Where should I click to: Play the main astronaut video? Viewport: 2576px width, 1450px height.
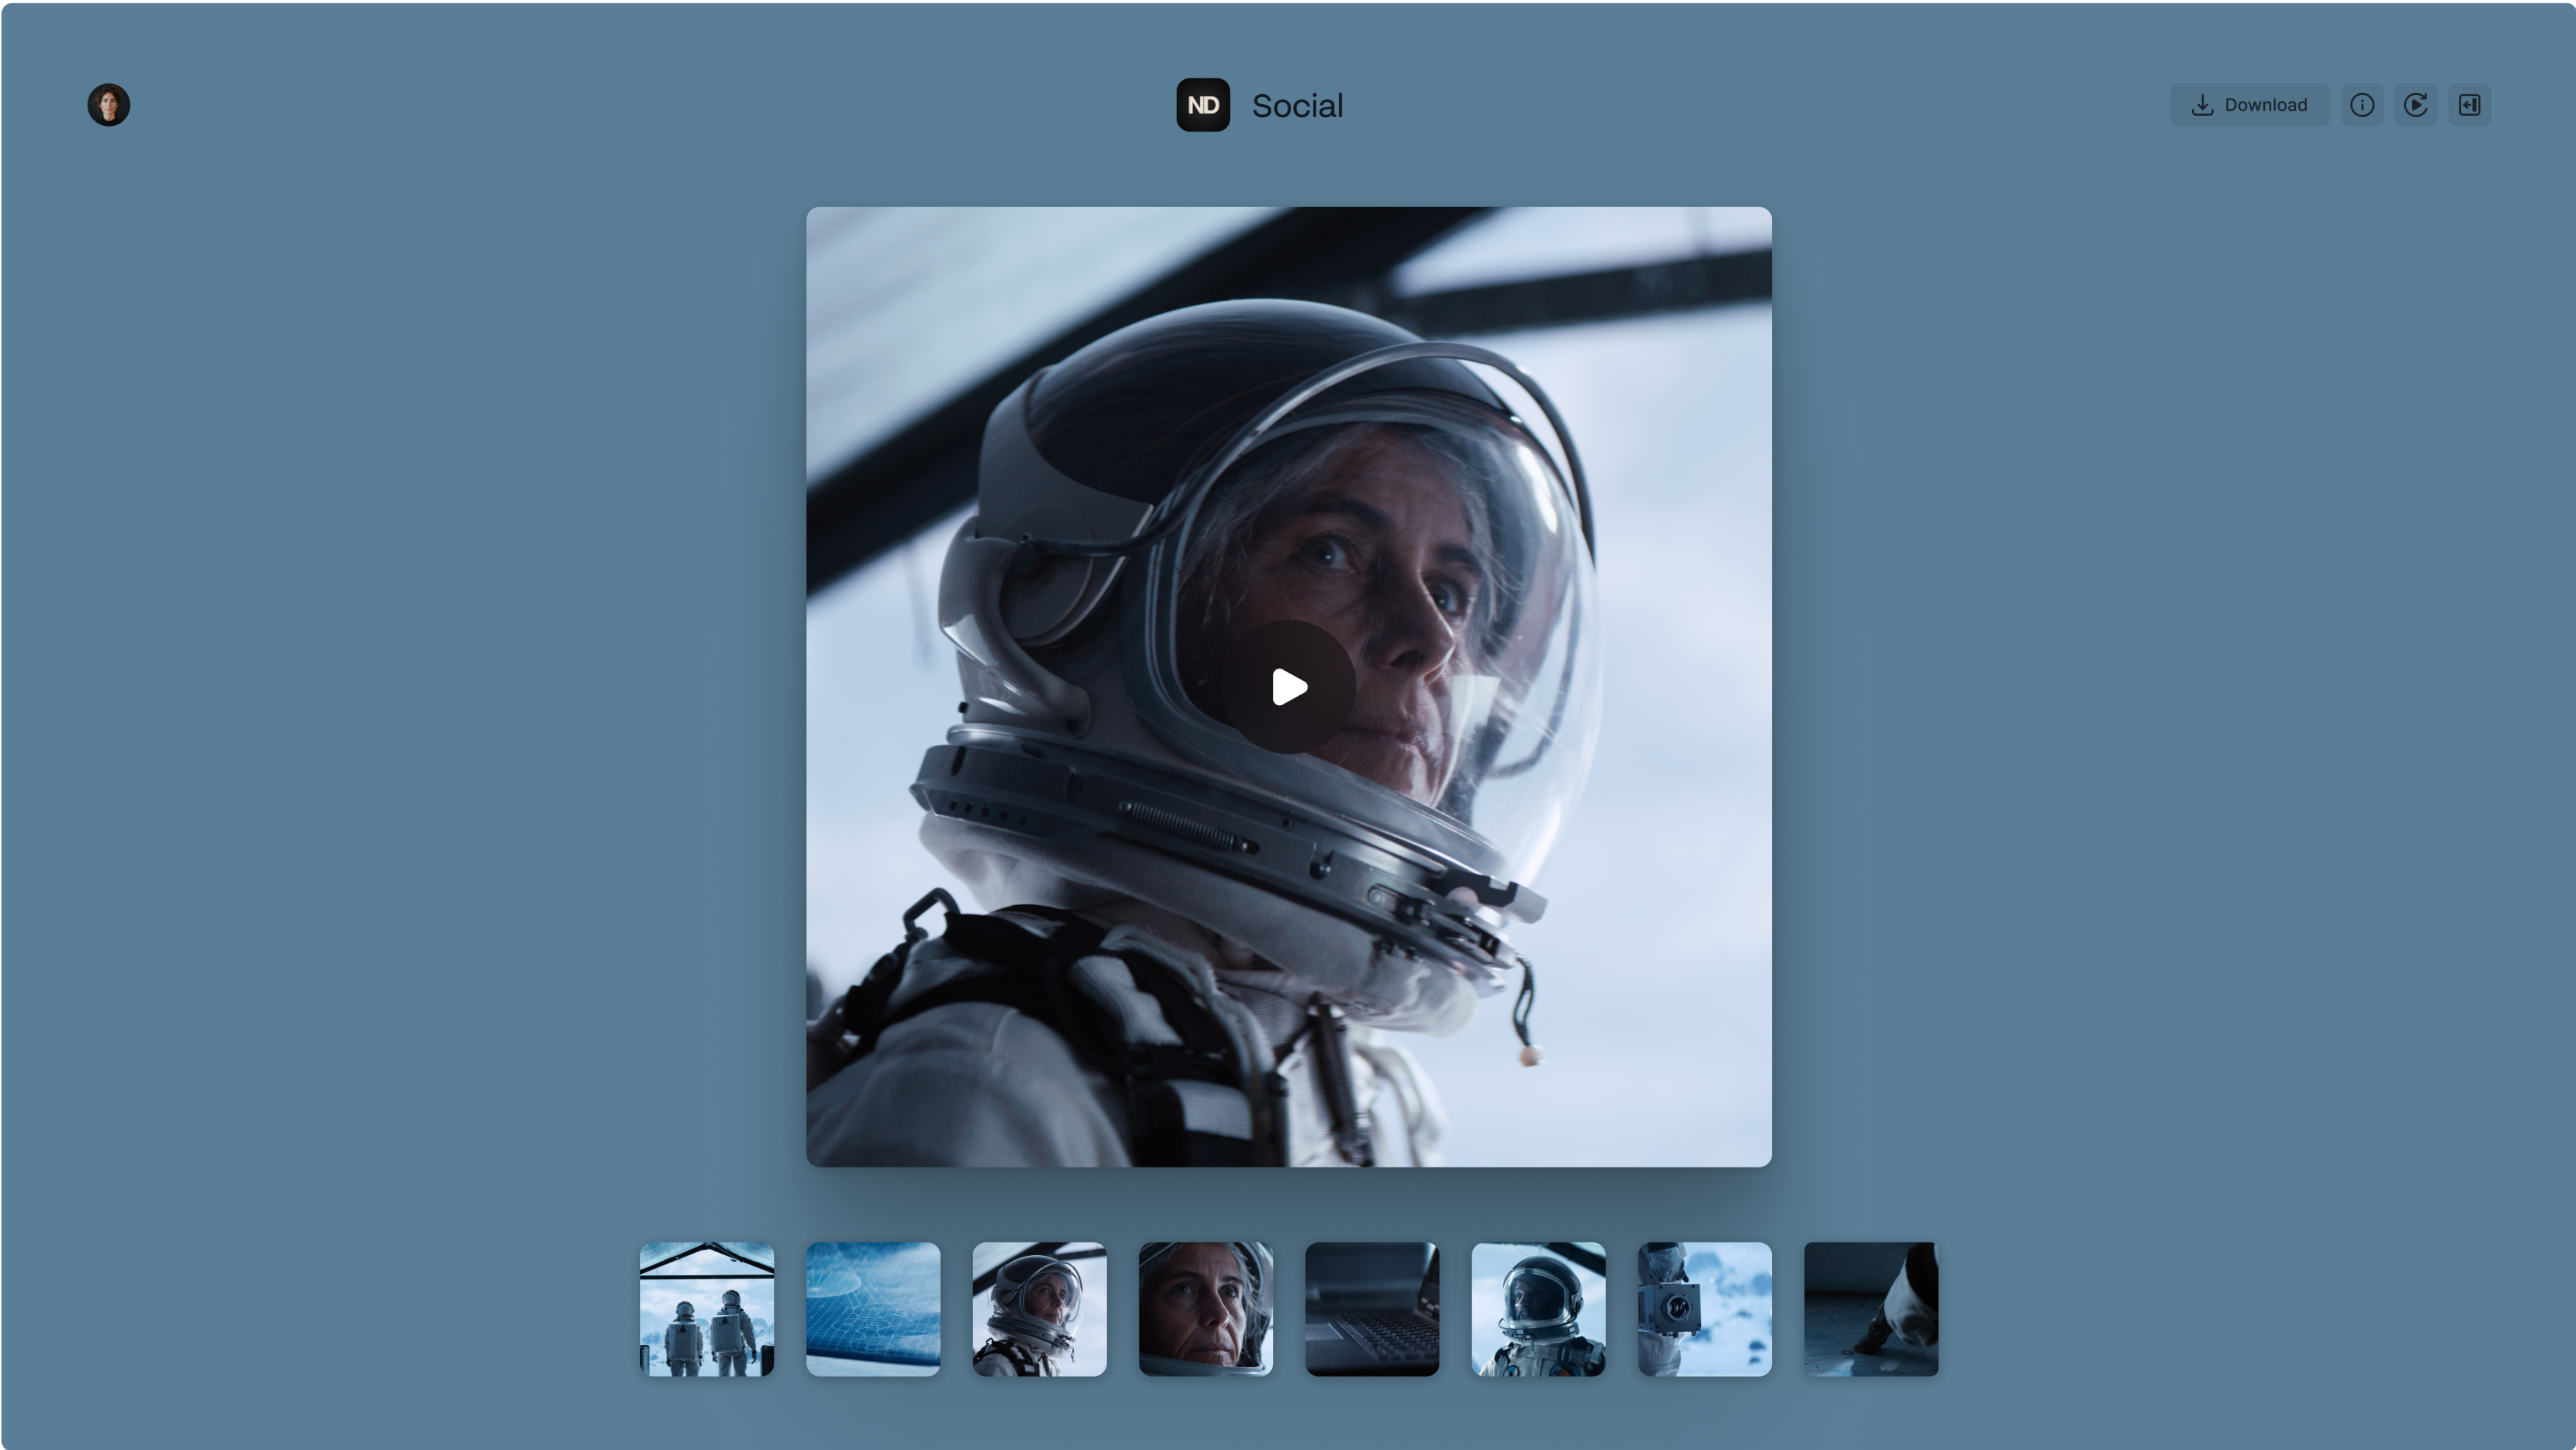[x=1289, y=687]
